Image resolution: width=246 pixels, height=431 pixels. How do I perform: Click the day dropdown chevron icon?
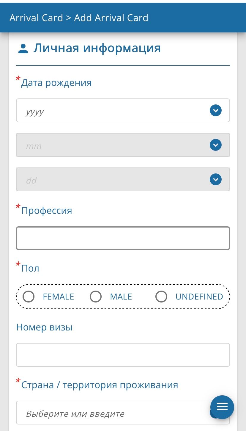pyautogui.click(x=216, y=180)
